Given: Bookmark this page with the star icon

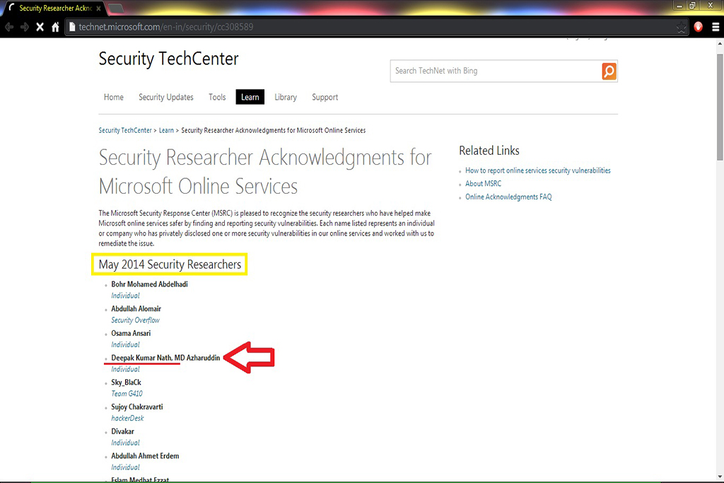Looking at the screenshot, I should pos(681,28).
